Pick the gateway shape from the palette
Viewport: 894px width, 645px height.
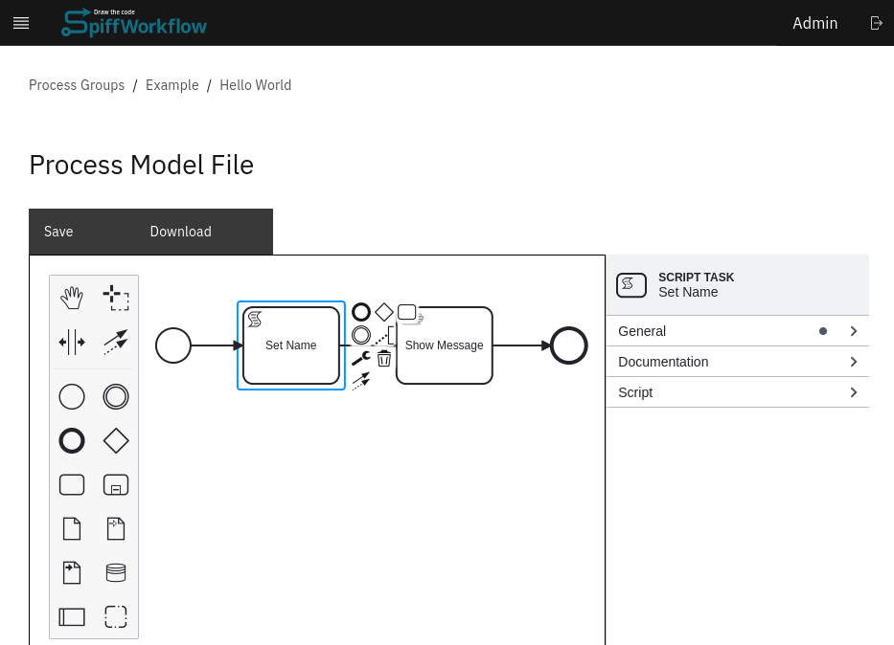coord(116,440)
